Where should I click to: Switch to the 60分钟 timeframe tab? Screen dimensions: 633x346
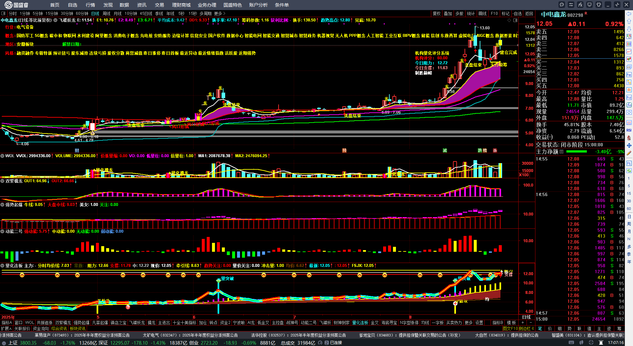(x=82, y=14)
